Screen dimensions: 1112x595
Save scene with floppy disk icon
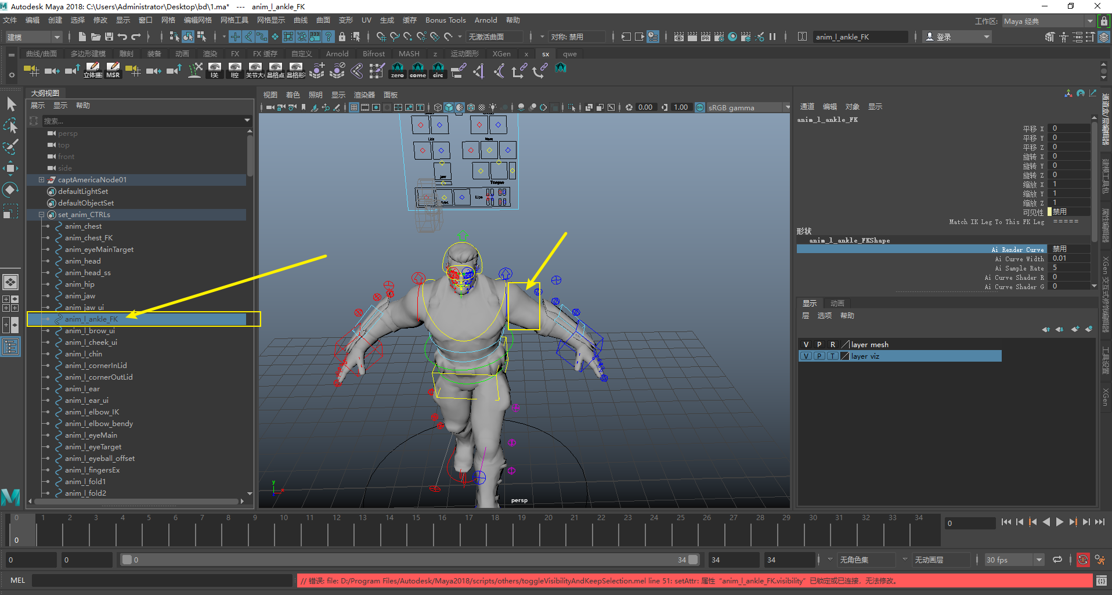(109, 37)
